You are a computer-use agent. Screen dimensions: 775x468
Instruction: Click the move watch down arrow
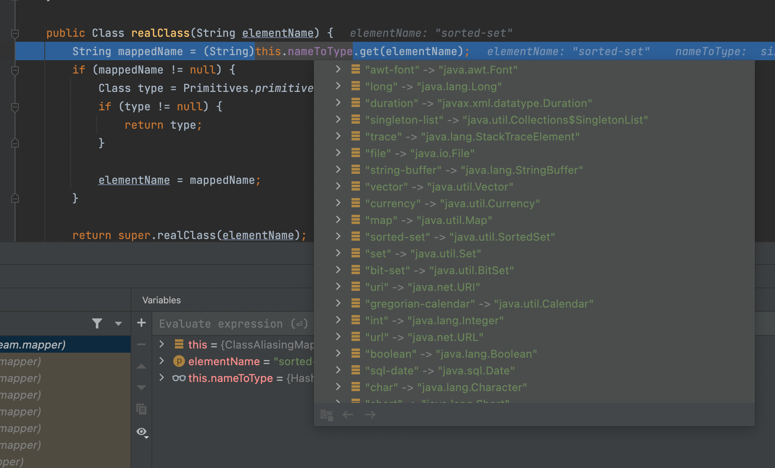[x=141, y=388]
